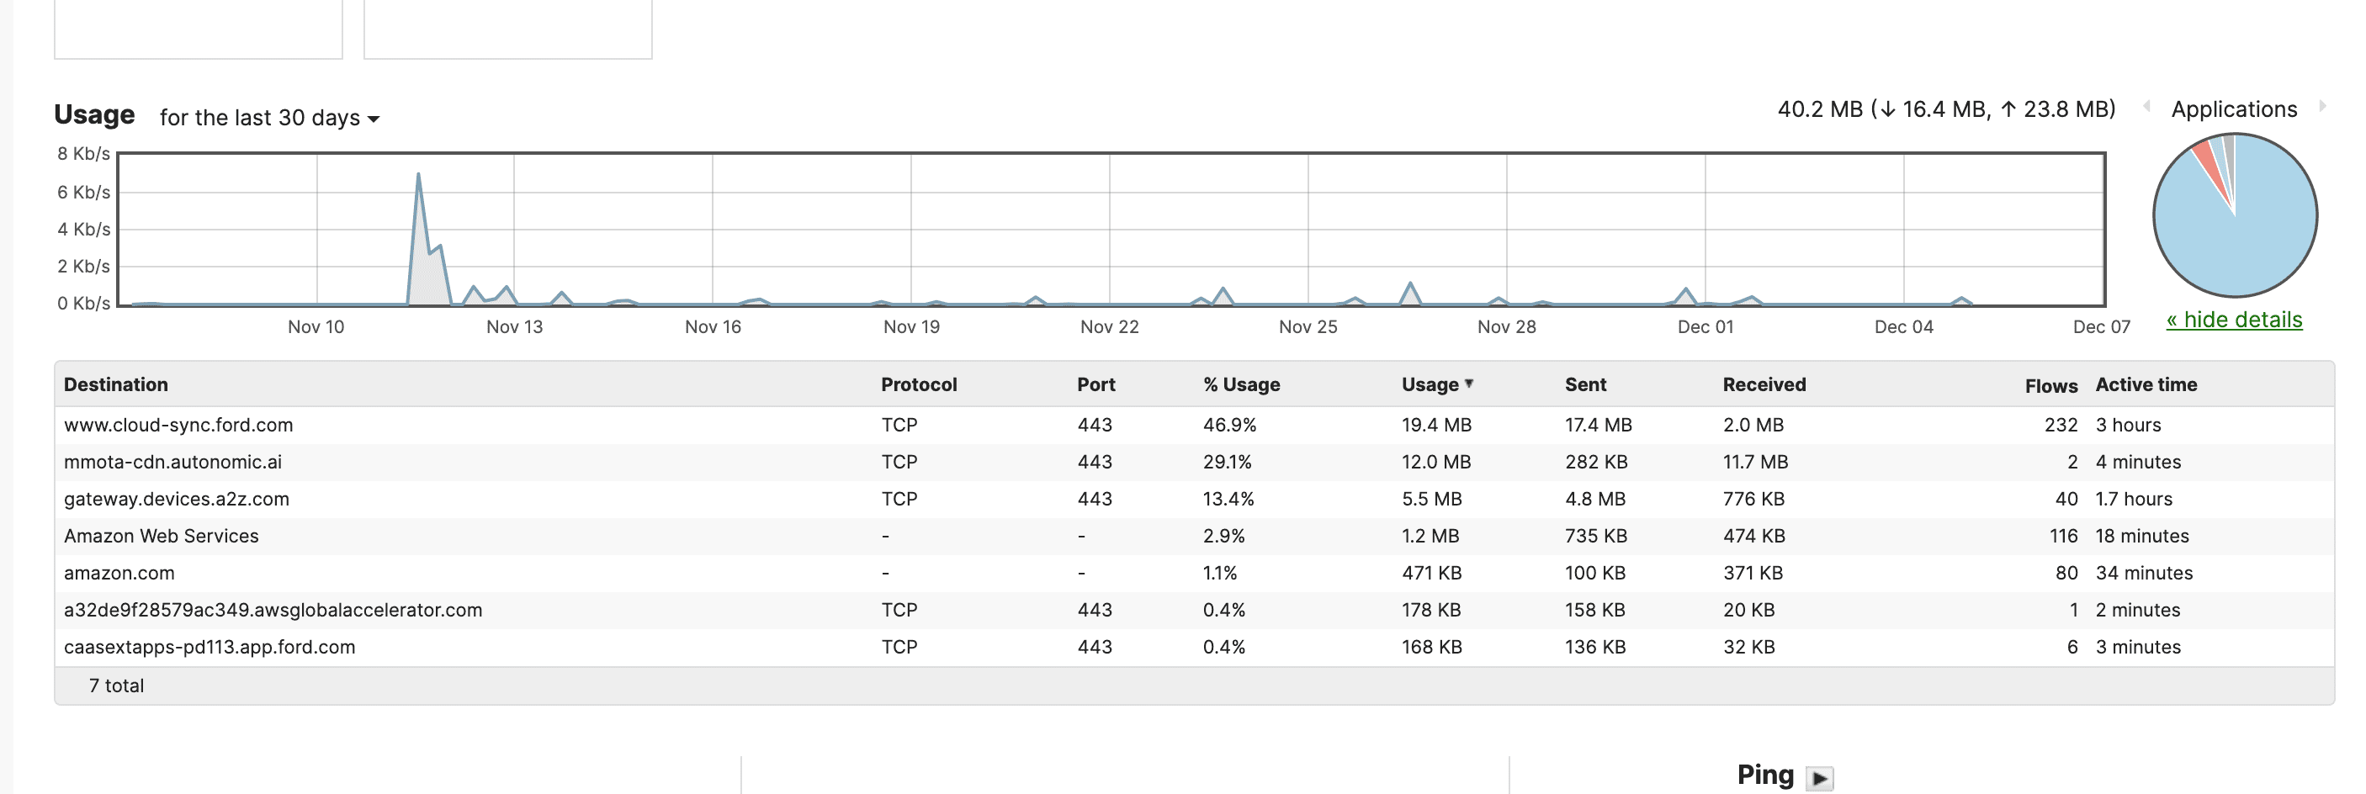Sort table by Protocol column
Viewport: 2366px width, 794px height.
pyautogui.click(x=919, y=384)
